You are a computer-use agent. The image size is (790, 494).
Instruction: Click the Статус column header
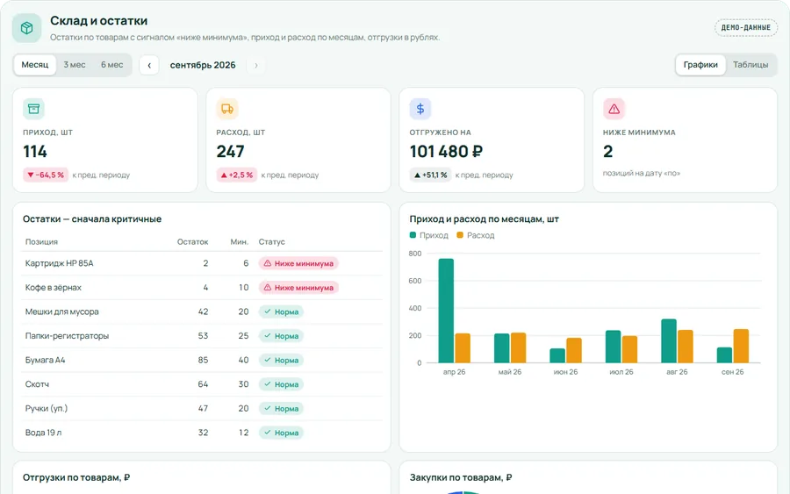271,241
